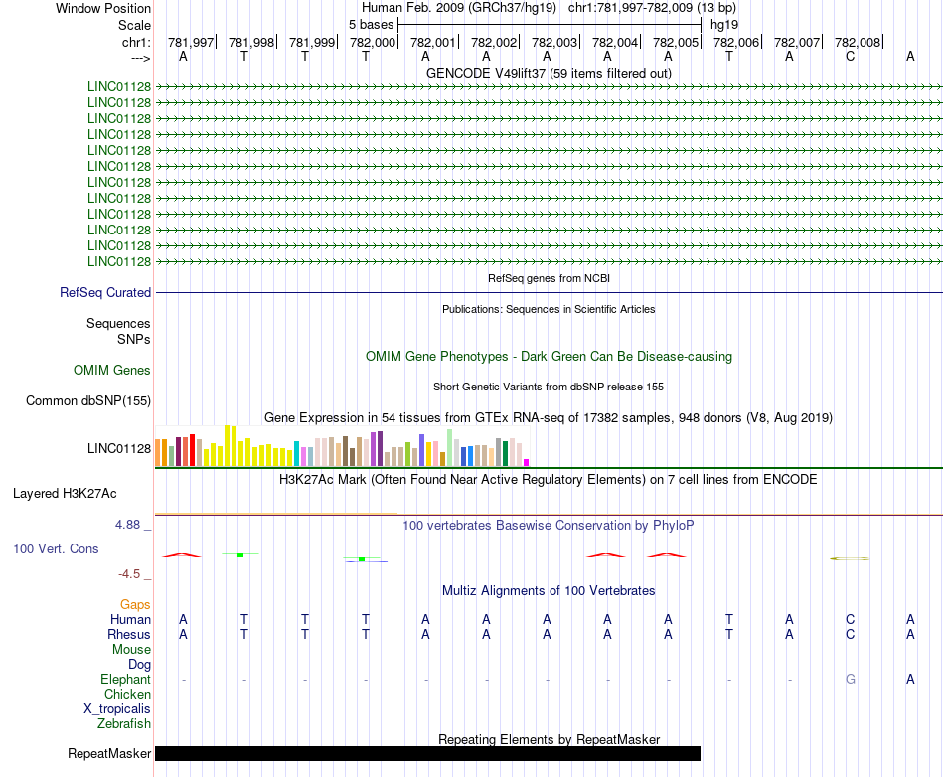Click the A base in the Elephant row
Screen dimensions: 944x777
coord(910,679)
